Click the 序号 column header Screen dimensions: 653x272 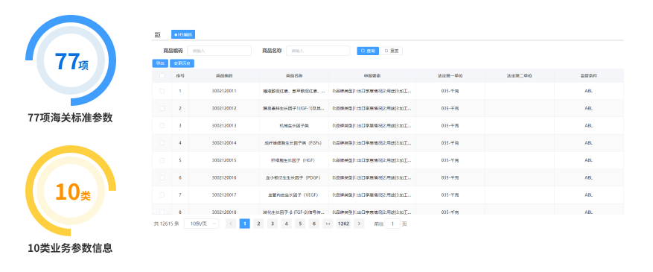[180, 76]
